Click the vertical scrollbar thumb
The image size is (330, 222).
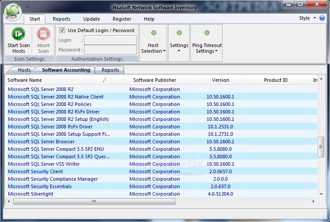(321, 147)
